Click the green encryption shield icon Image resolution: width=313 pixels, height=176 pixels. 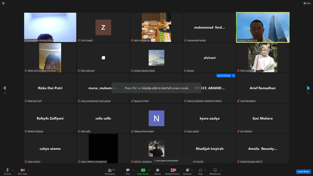click(3, 3)
